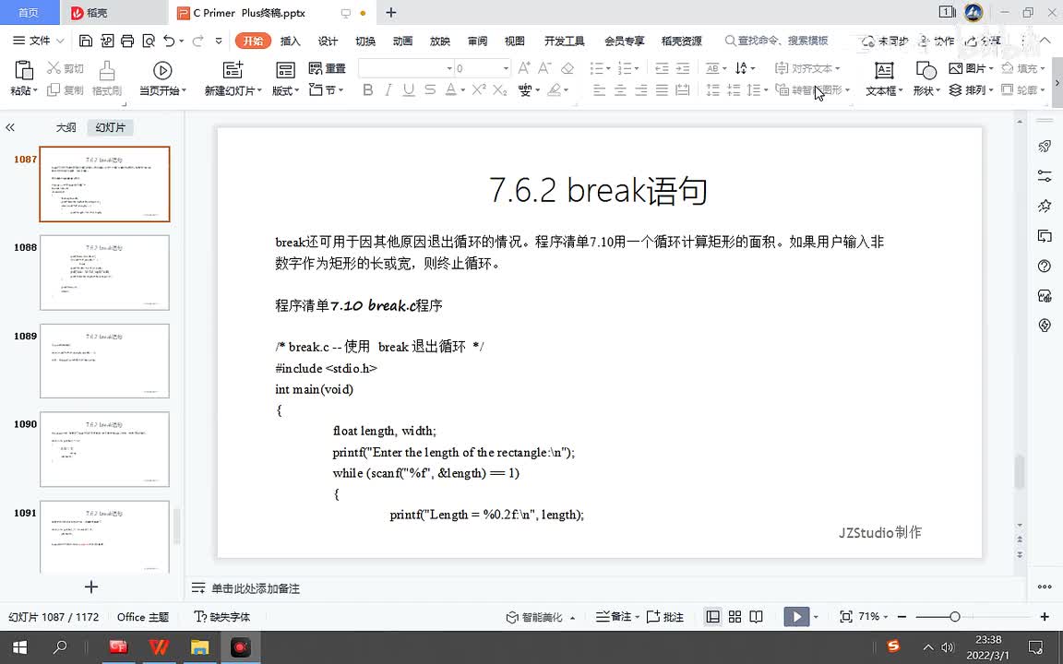Undo the last action
1063x664 pixels.
coord(169,41)
